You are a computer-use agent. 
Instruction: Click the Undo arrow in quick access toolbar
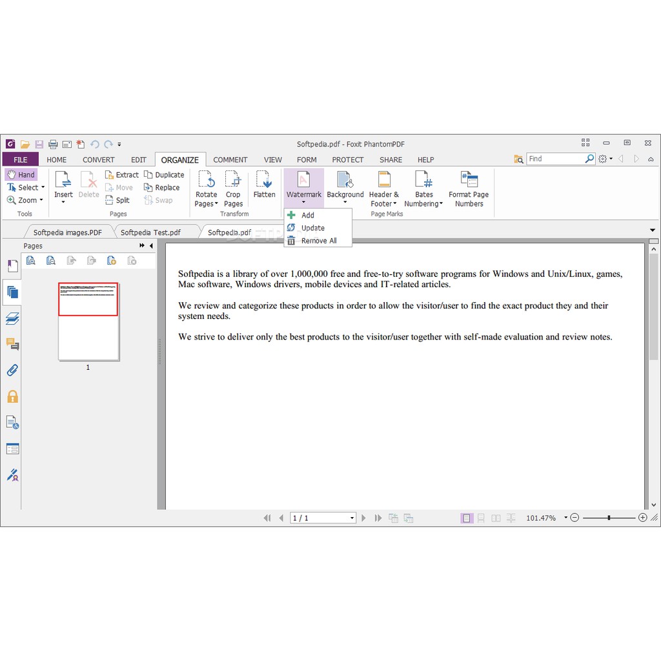tap(94, 145)
